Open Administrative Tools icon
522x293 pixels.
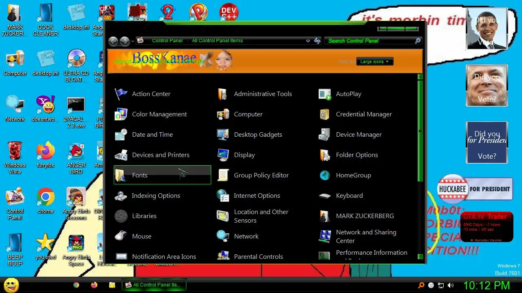click(x=223, y=94)
